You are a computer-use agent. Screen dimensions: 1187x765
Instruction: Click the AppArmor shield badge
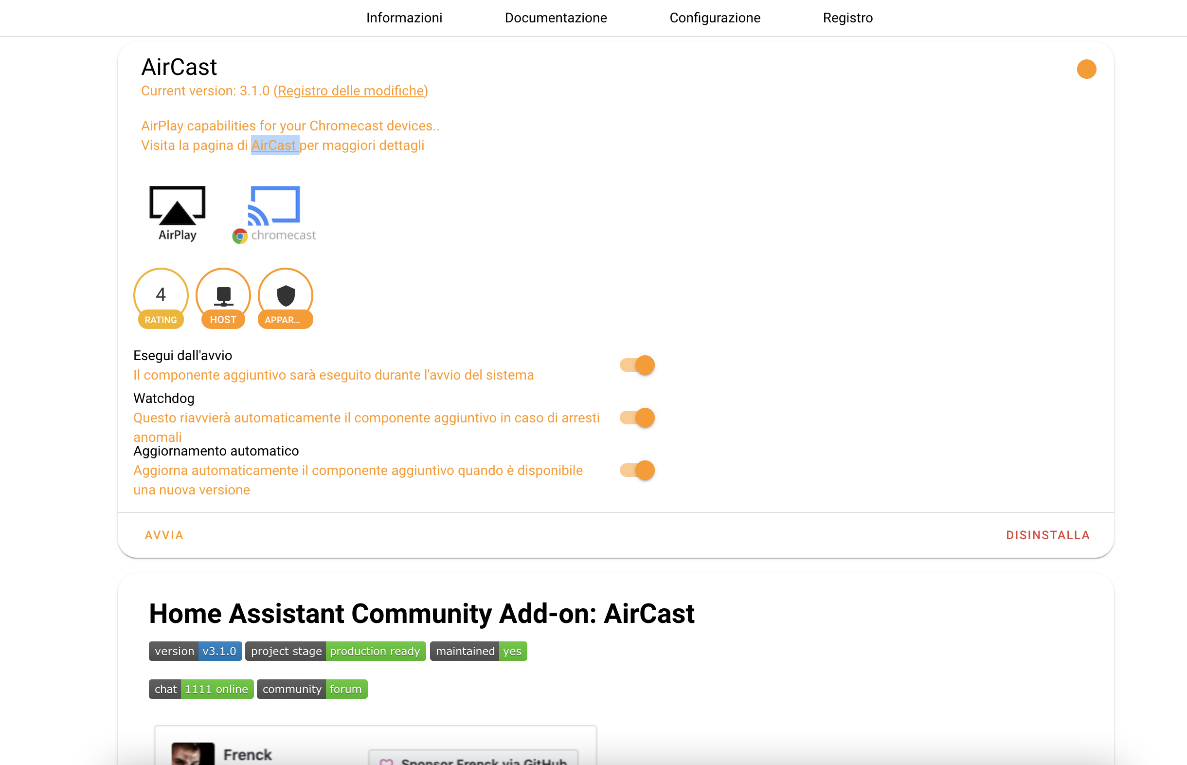click(286, 297)
